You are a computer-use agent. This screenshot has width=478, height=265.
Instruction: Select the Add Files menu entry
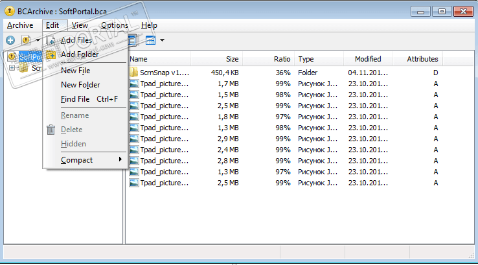(x=76, y=40)
